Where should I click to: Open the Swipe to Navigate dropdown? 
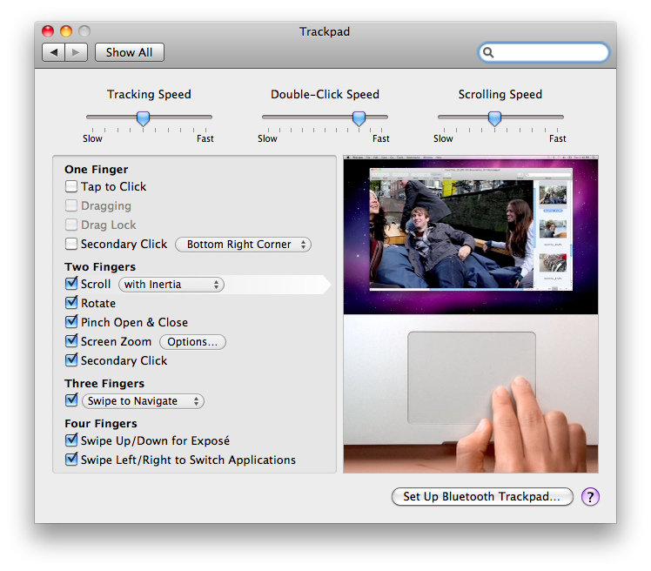coord(144,401)
